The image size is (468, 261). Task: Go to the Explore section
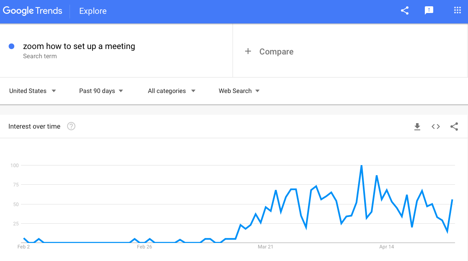[93, 11]
